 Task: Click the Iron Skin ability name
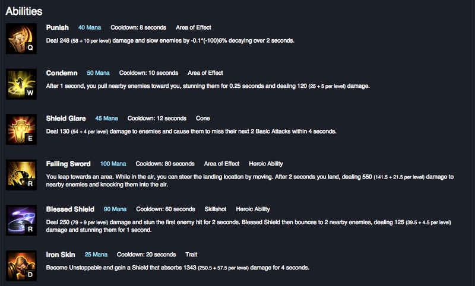tap(61, 255)
